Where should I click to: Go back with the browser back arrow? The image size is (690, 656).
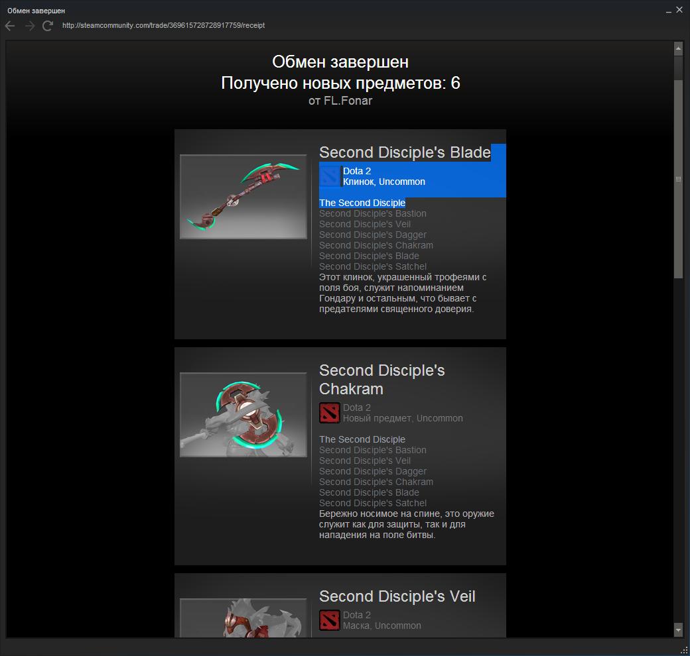pyautogui.click(x=10, y=26)
